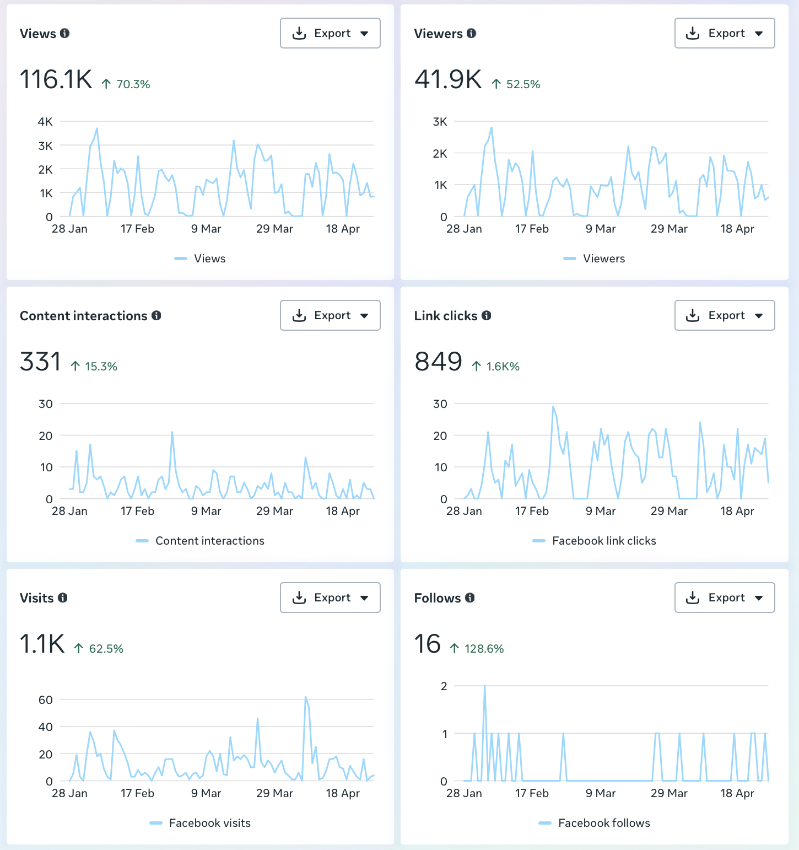Click download icon in Content interactions Export button
This screenshot has height=850, width=799.
pos(299,316)
